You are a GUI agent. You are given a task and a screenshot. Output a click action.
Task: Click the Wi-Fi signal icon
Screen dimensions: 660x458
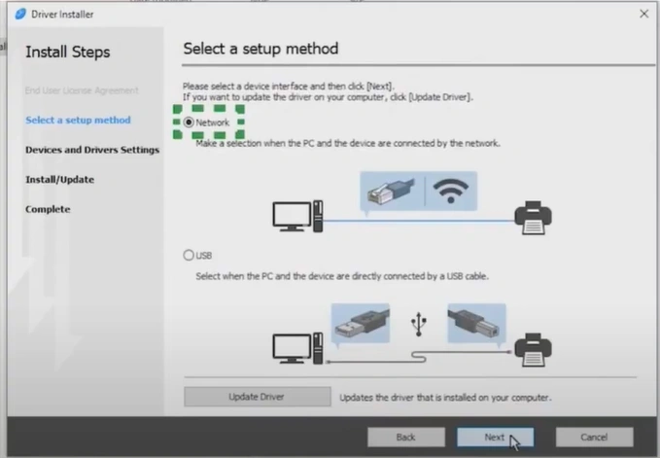point(450,192)
